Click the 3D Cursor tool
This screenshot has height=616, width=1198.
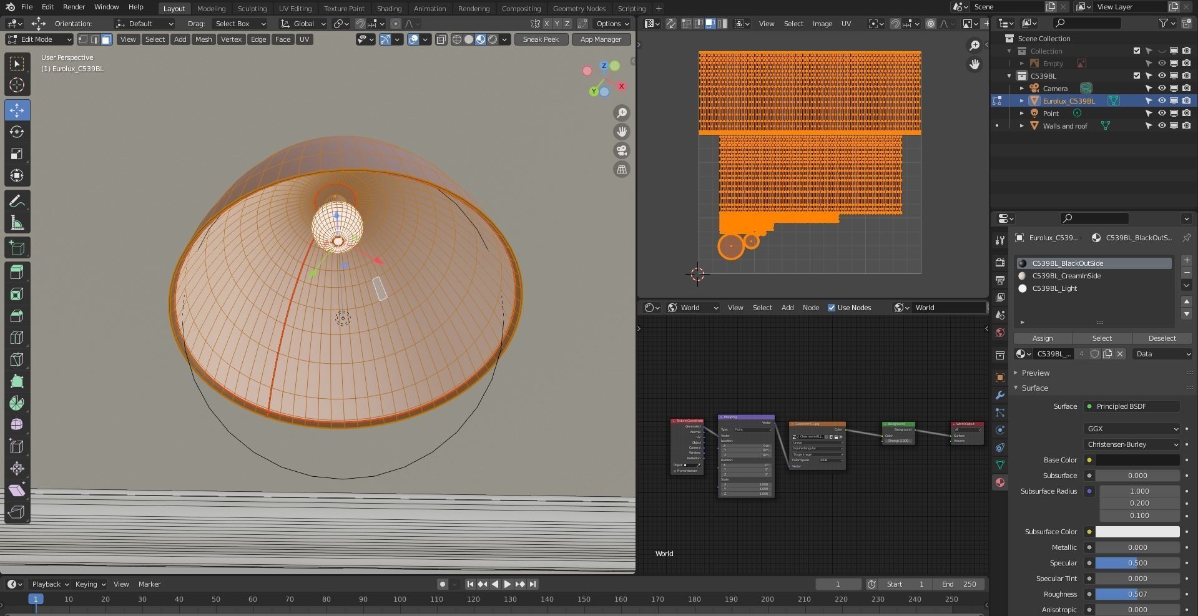coord(17,85)
